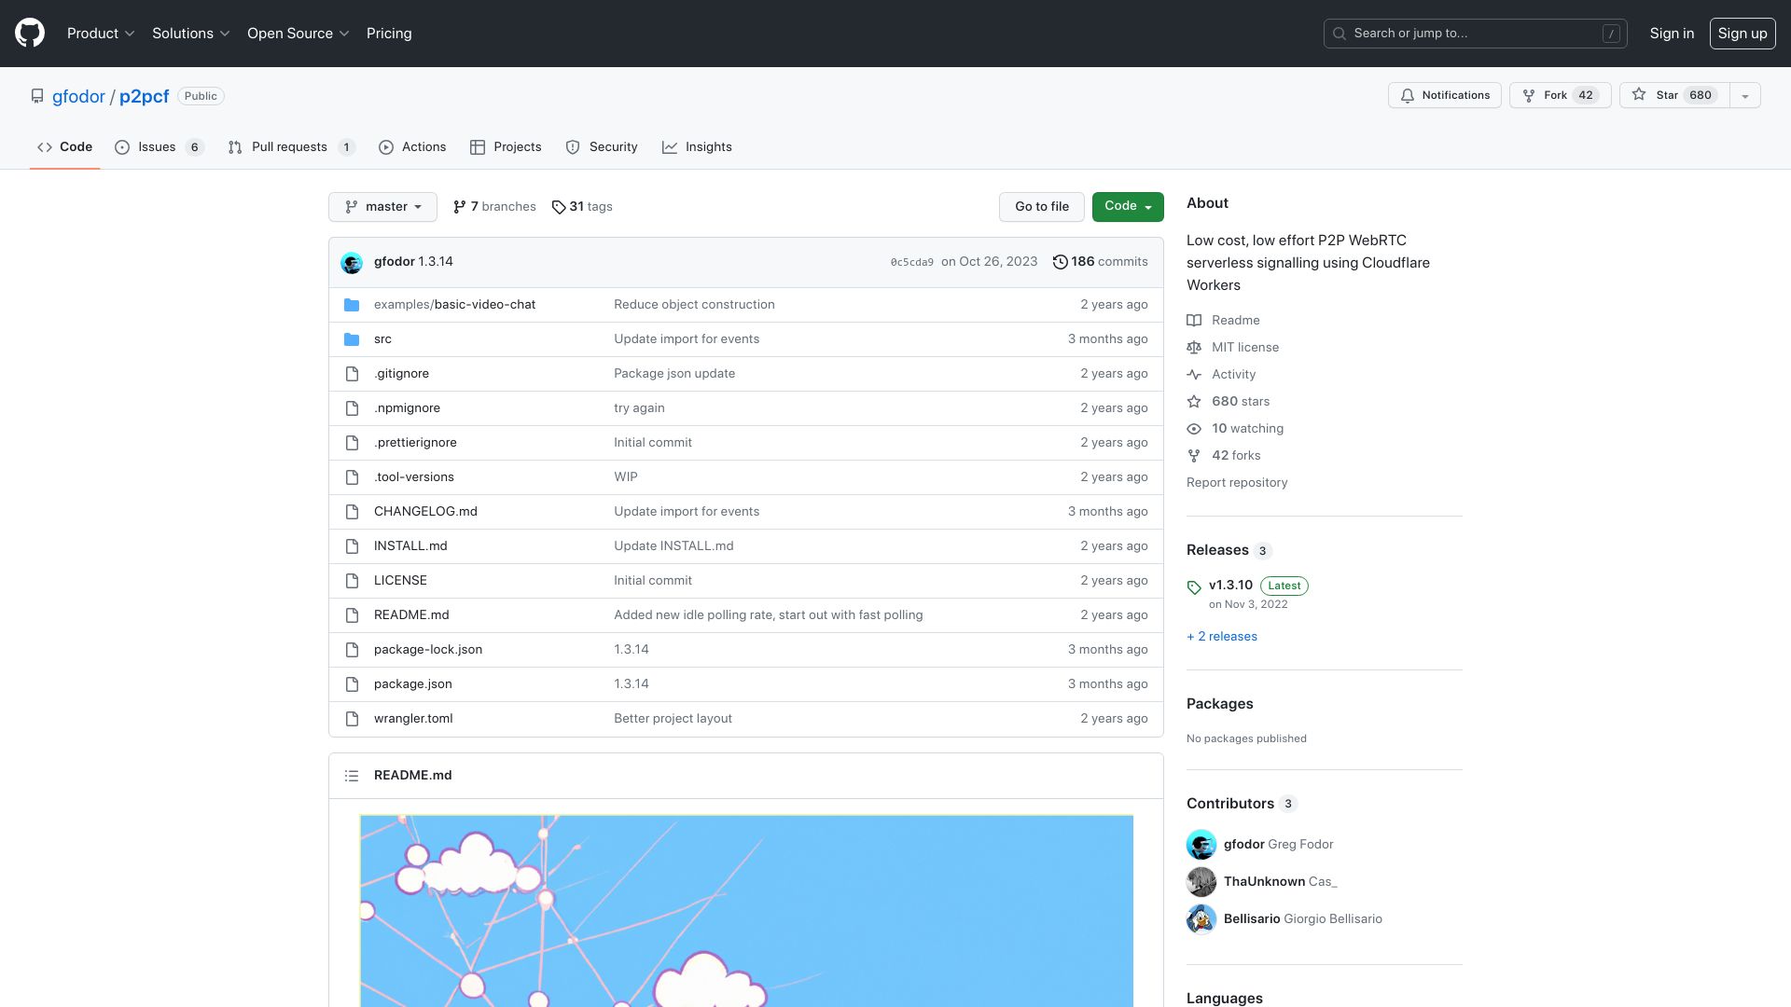
Task: Open the star lists dropdown arrow
Action: pos(1745,95)
